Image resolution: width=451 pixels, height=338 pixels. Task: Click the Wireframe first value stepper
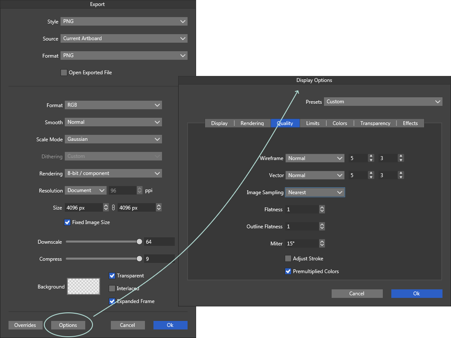[x=371, y=158]
